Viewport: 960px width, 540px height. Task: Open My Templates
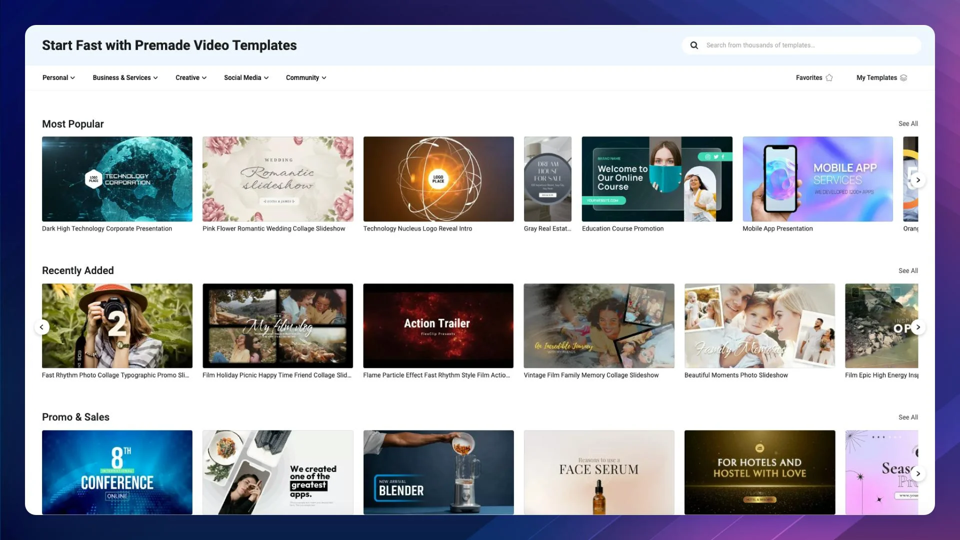point(881,78)
